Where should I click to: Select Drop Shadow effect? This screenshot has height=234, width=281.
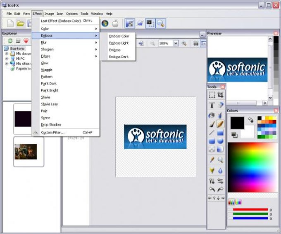(65, 125)
